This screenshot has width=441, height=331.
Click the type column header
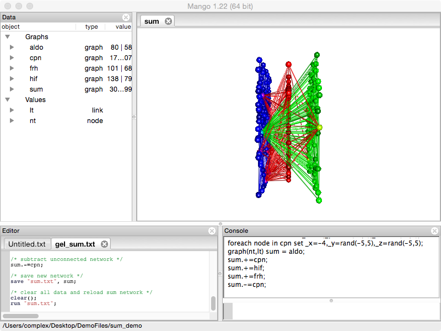click(92, 26)
